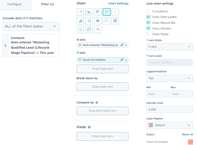Remove the Count of contacts Y-axis field
The height and width of the screenshot is (145, 197).
(126, 60)
